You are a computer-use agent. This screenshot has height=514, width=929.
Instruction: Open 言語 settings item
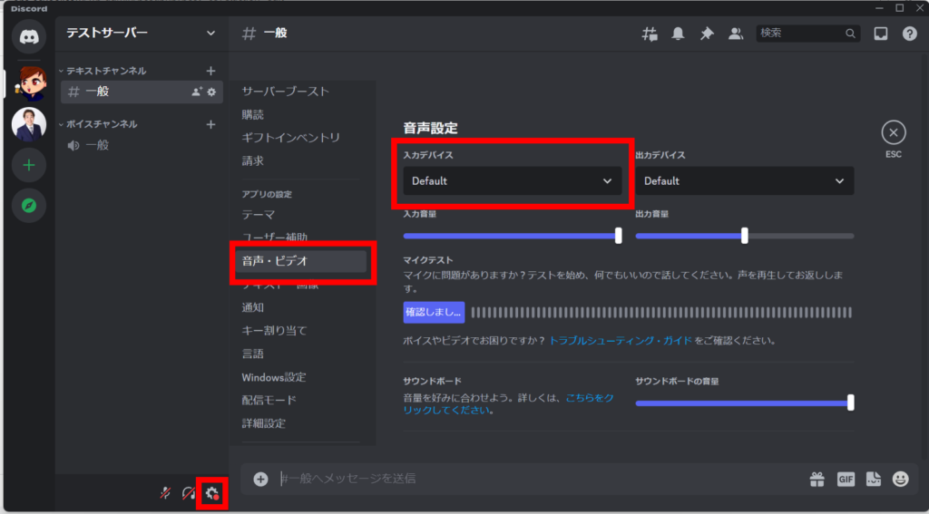click(253, 354)
